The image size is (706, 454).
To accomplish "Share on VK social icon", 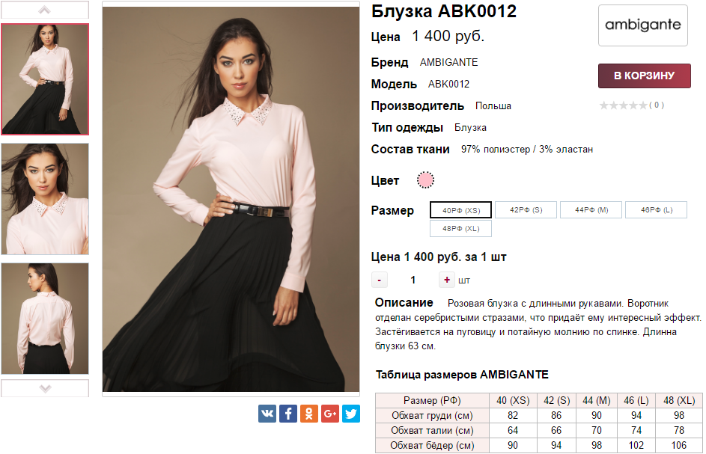I will pos(267,414).
